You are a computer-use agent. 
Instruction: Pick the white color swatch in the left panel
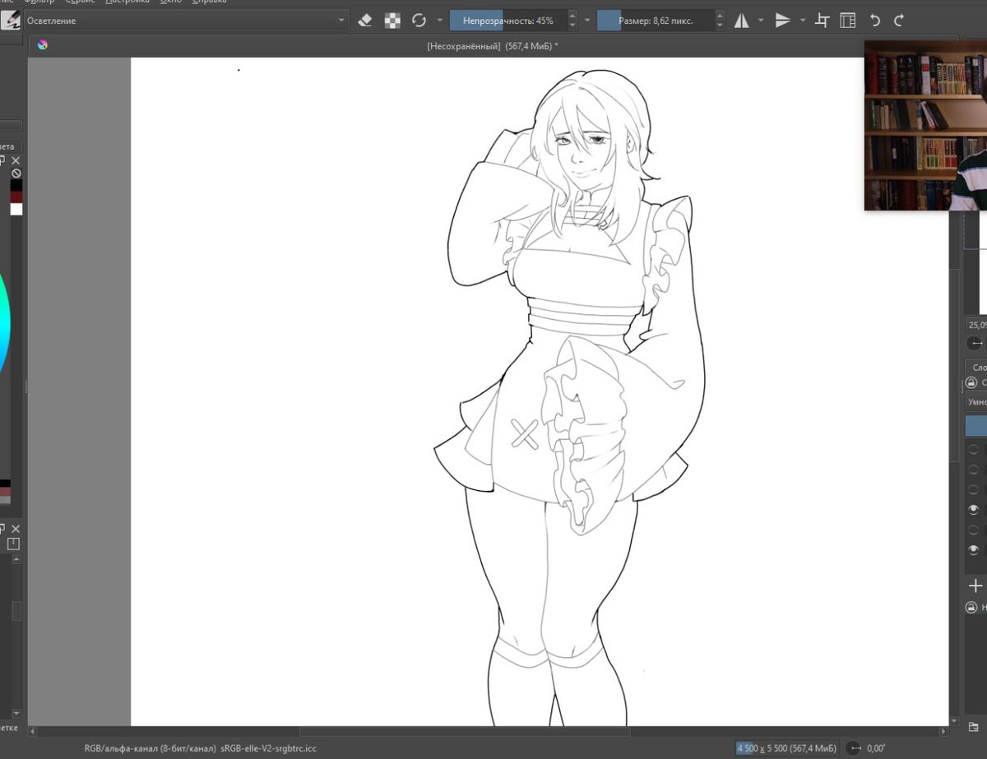tap(16, 209)
